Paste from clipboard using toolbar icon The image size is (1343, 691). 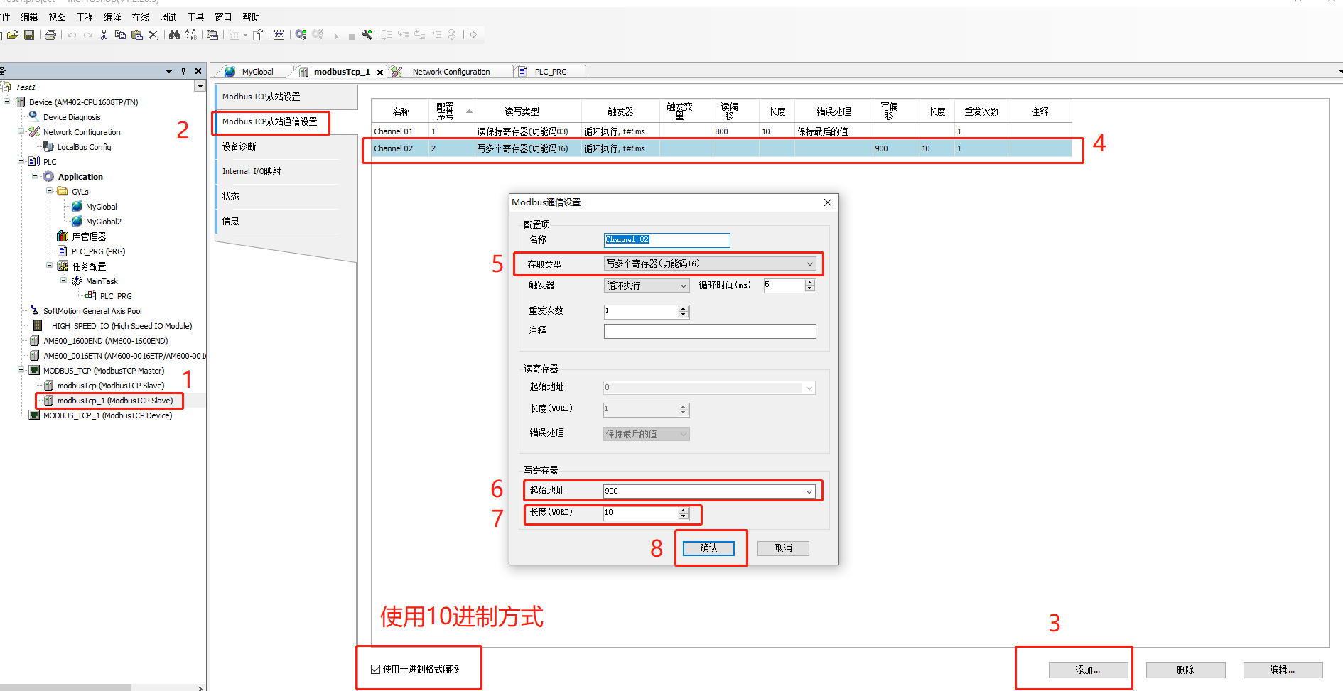137,35
